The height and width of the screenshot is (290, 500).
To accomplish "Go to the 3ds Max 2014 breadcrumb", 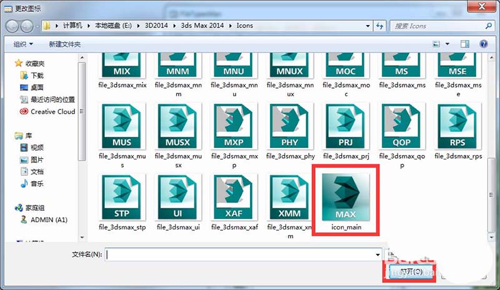I will coord(202,26).
